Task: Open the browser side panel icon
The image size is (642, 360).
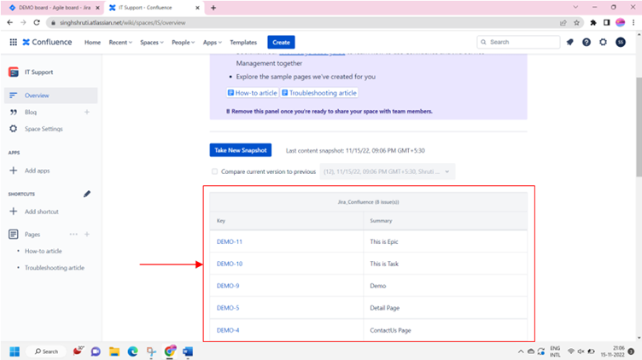Action: click(607, 23)
